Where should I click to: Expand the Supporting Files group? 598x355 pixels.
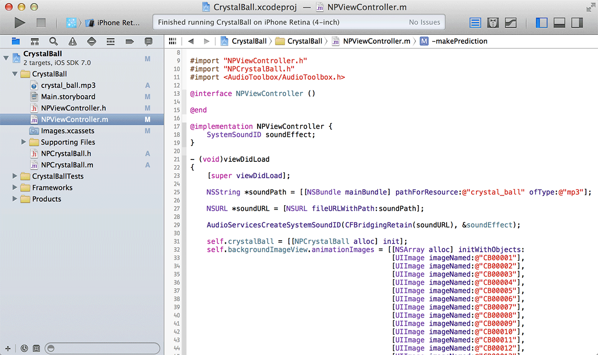[24, 142]
